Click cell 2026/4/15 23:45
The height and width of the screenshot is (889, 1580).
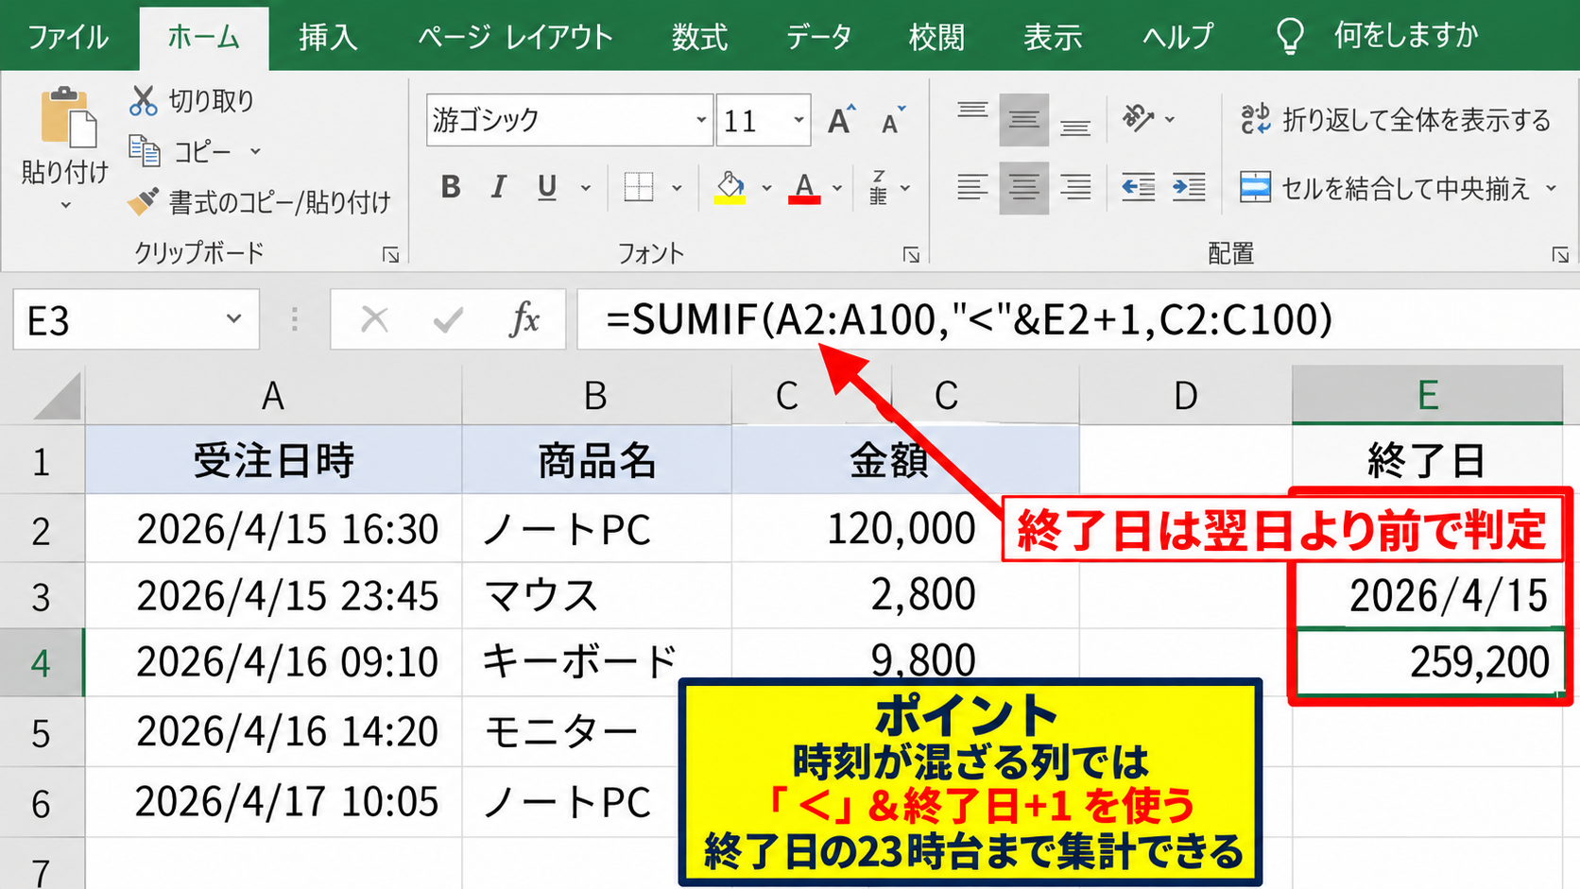tap(274, 596)
